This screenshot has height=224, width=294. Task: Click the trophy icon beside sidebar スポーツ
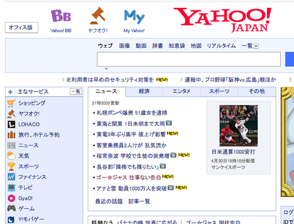pos(11,167)
